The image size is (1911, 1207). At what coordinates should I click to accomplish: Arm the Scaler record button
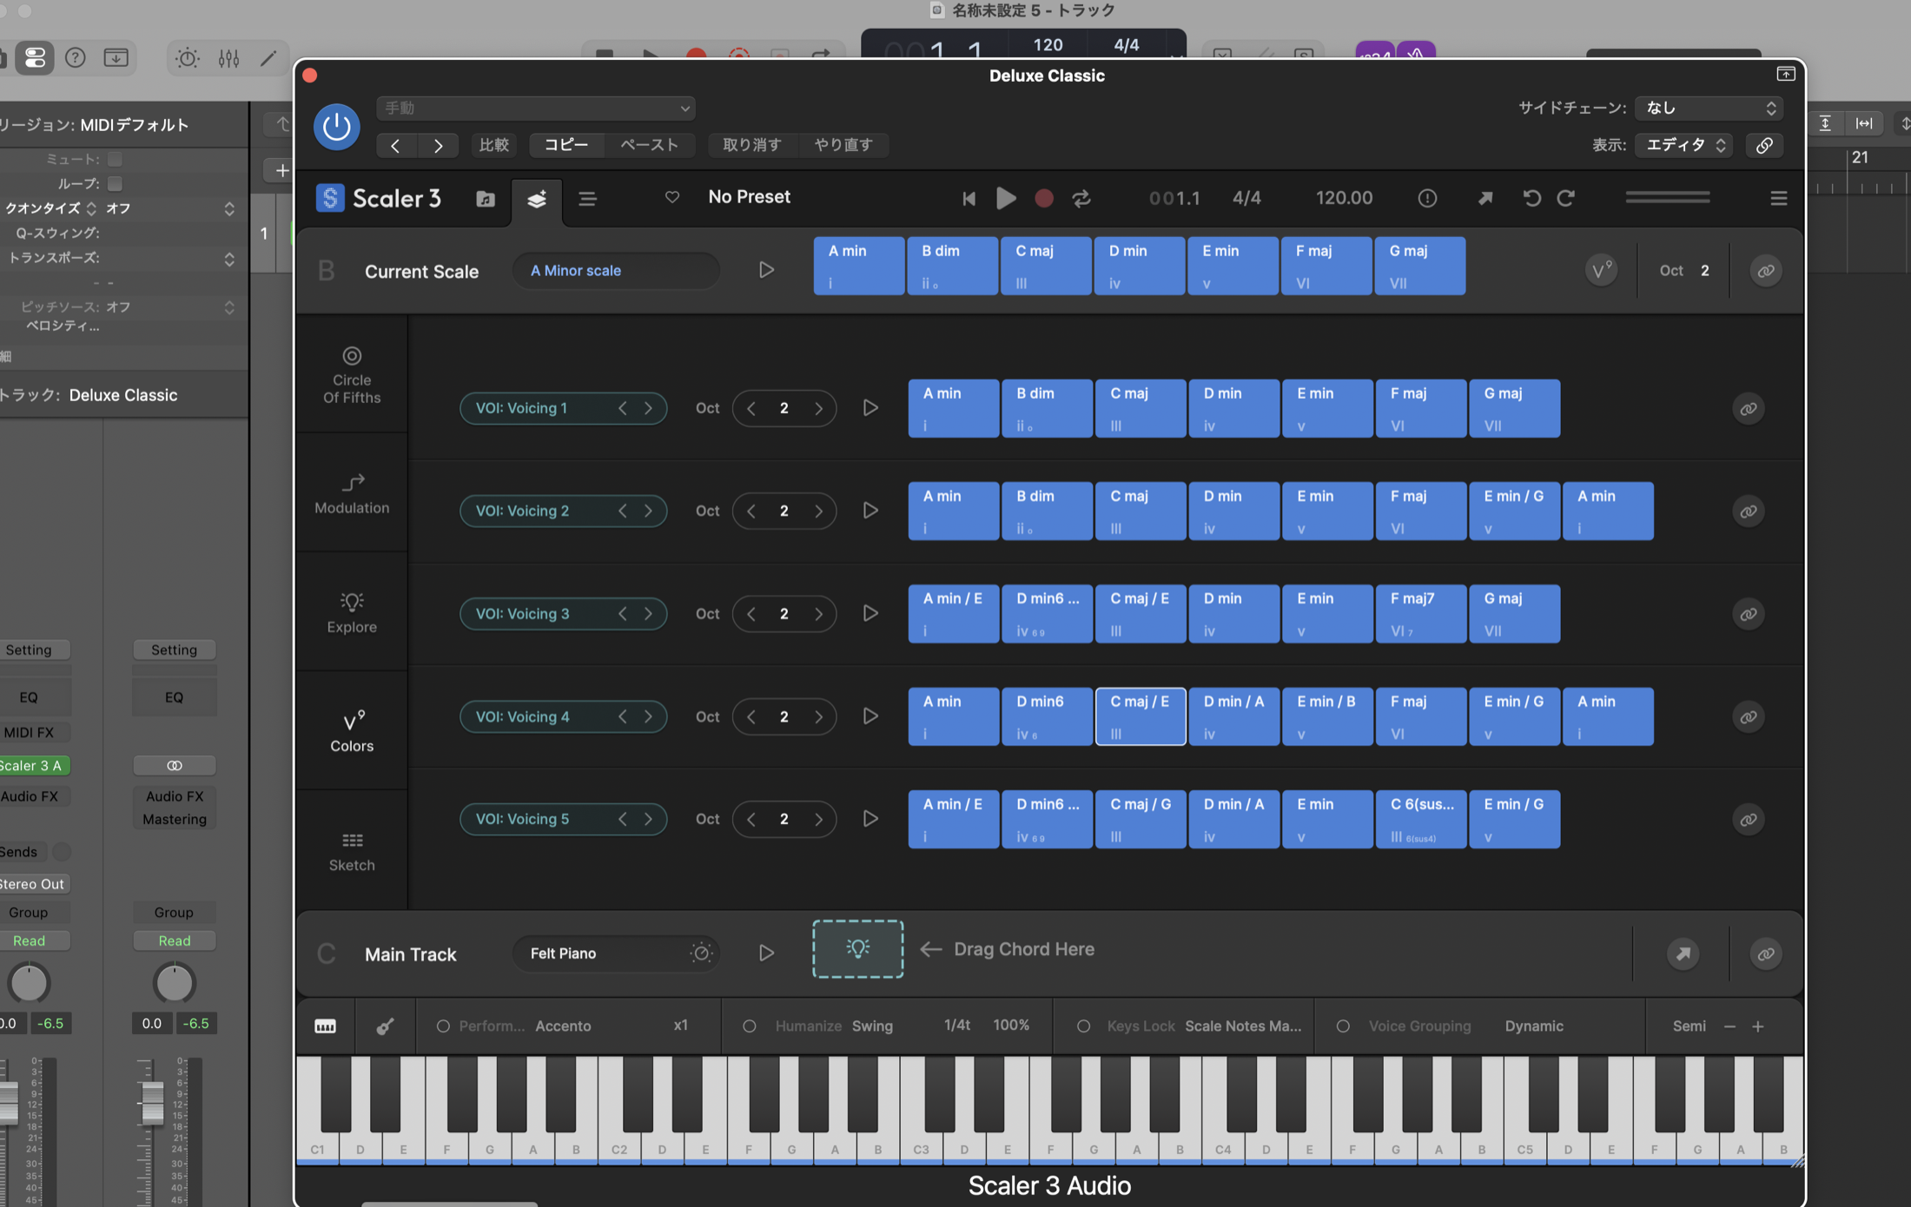click(1044, 199)
